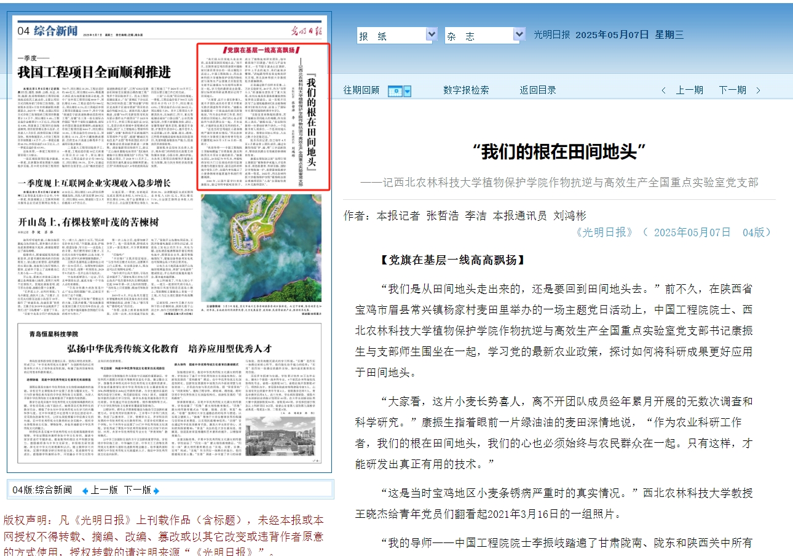Click the paragraph starting “大家看，这片小麦长势喜人
Screen dimensions: 793x556
click(554, 432)
